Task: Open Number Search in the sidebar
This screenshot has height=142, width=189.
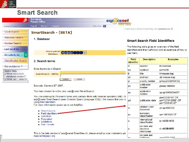Action: coord(13,43)
